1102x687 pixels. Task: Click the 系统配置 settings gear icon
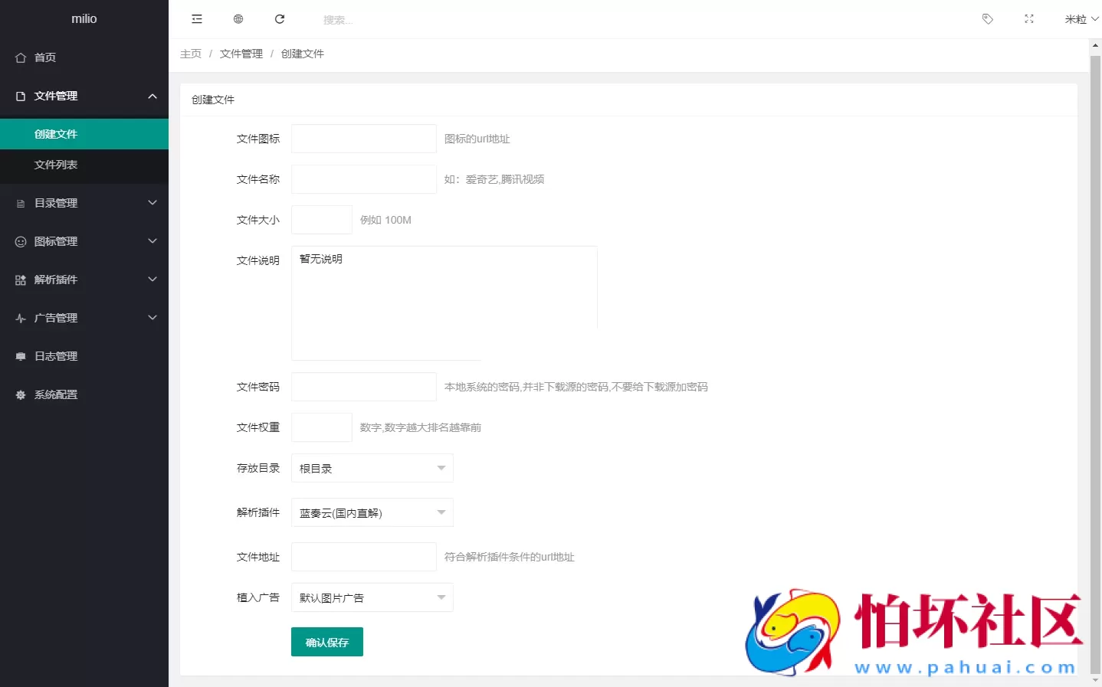(19, 394)
